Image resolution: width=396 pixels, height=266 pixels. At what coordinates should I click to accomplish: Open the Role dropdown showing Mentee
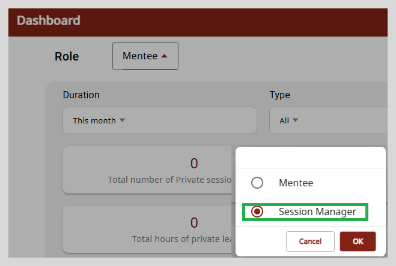pos(145,56)
